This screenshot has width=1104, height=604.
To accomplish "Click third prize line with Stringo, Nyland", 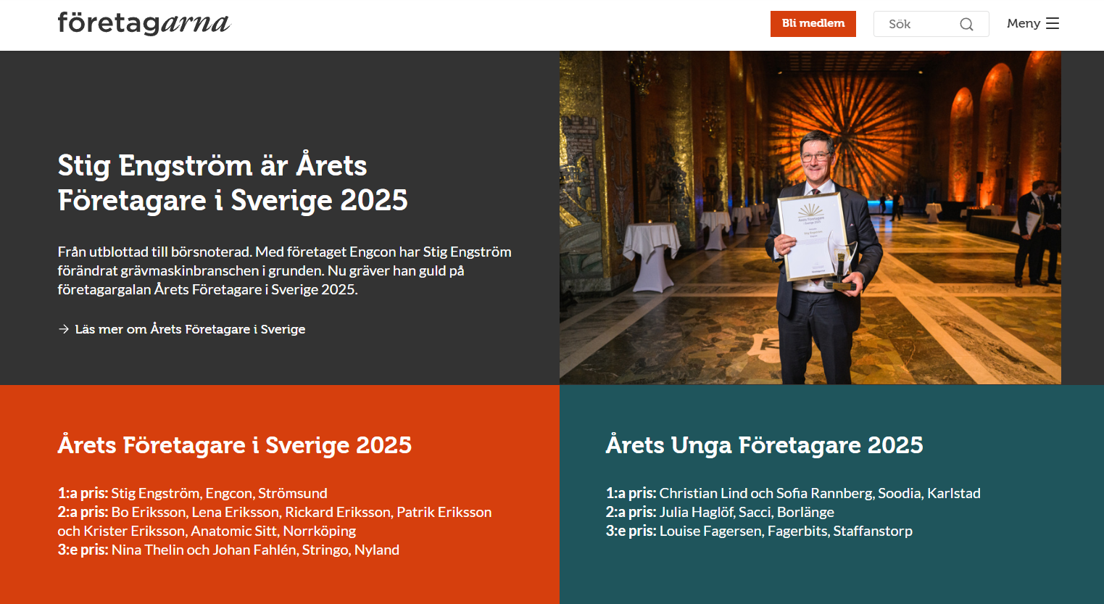I will (228, 550).
